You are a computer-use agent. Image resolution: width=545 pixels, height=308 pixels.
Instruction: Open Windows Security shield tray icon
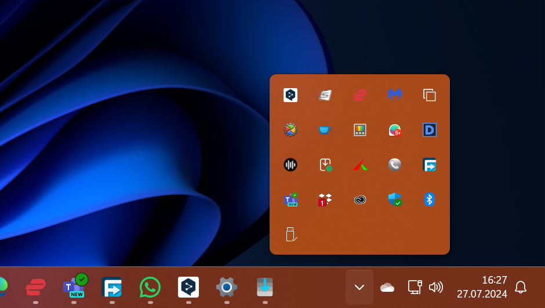395,200
